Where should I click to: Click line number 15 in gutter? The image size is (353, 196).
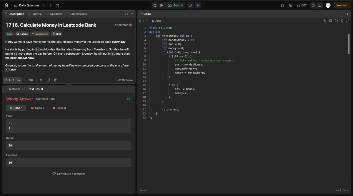coord(144,85)
